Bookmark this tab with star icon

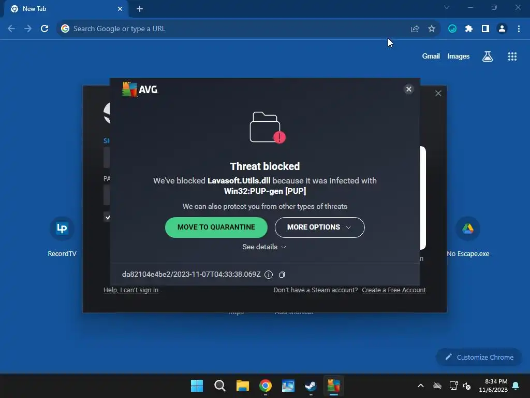coord(431,29)
